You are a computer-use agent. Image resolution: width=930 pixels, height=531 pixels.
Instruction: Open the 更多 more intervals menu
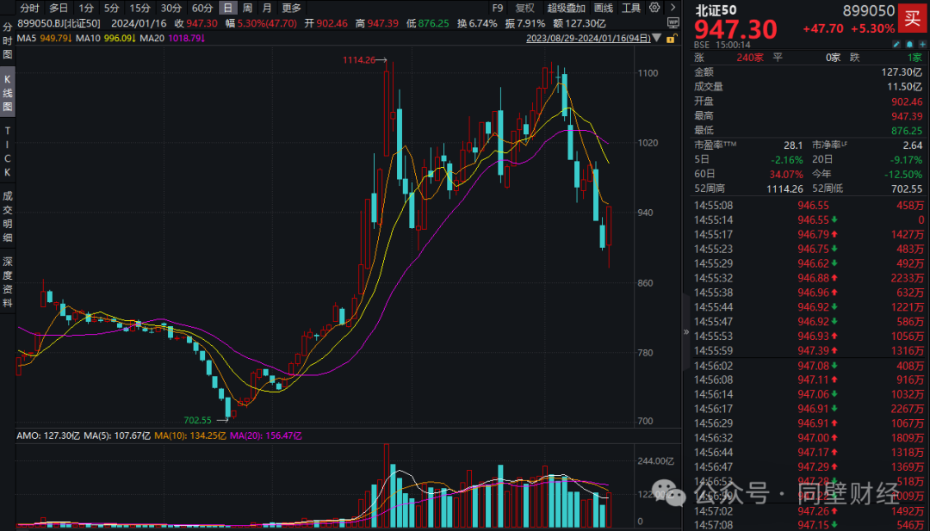coord(291,8)
